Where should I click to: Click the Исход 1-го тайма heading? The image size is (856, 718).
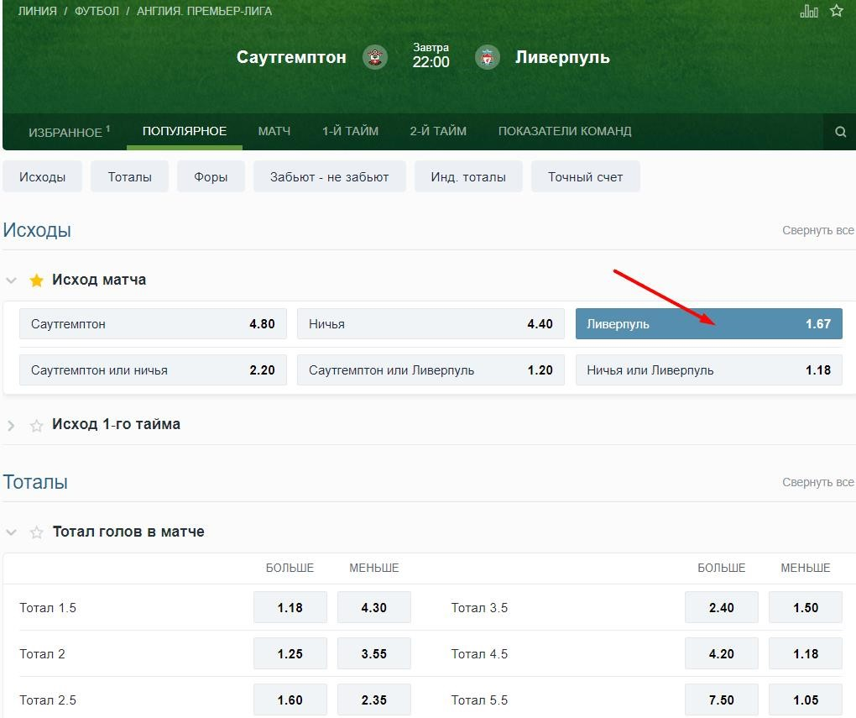116,425
